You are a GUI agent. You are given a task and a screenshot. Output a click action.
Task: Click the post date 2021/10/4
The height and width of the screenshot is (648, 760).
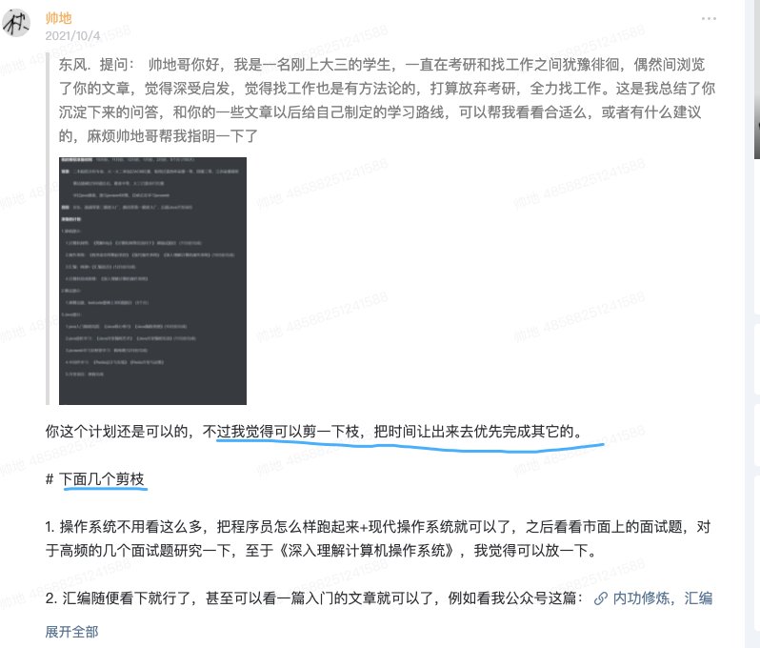[x=72, y=36]
